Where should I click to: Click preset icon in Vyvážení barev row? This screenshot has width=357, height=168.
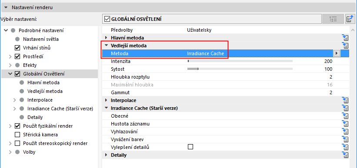346,139
